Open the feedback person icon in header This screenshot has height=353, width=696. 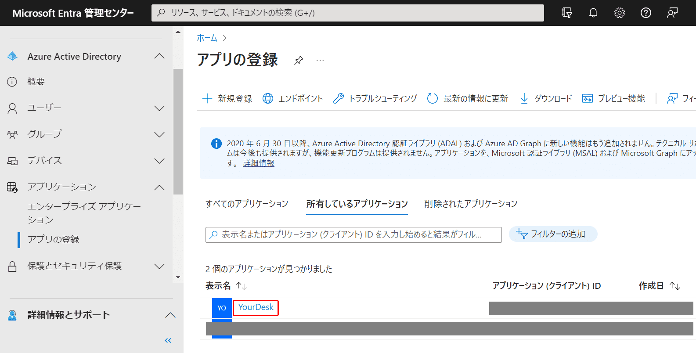point(672,13)
